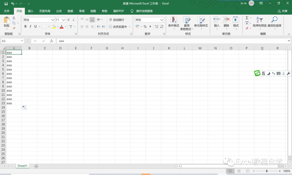The width and height of the screenshot is (292, 175).
Task: Click the percent style icon
Action: tap(145, 27)
